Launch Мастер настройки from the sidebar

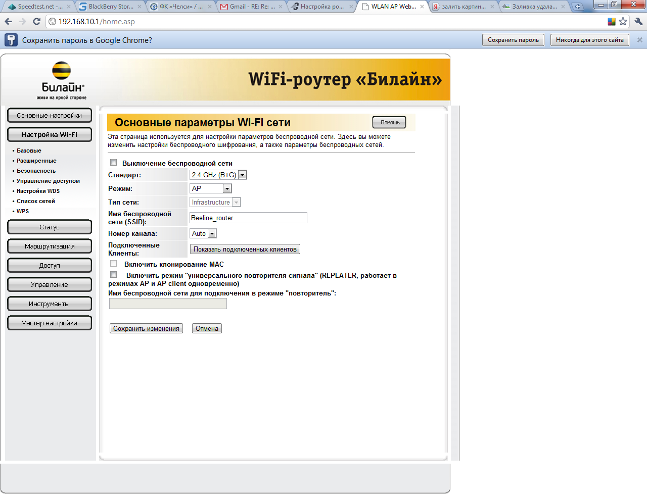coord(50,323)
